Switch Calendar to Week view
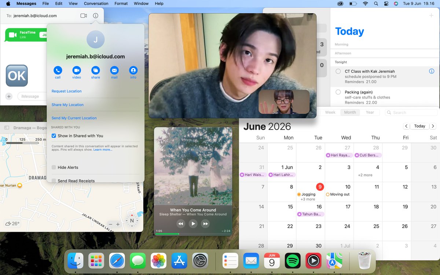Image resolution: width=440 pixels, height=275 pixels. [x=330, y=112]
